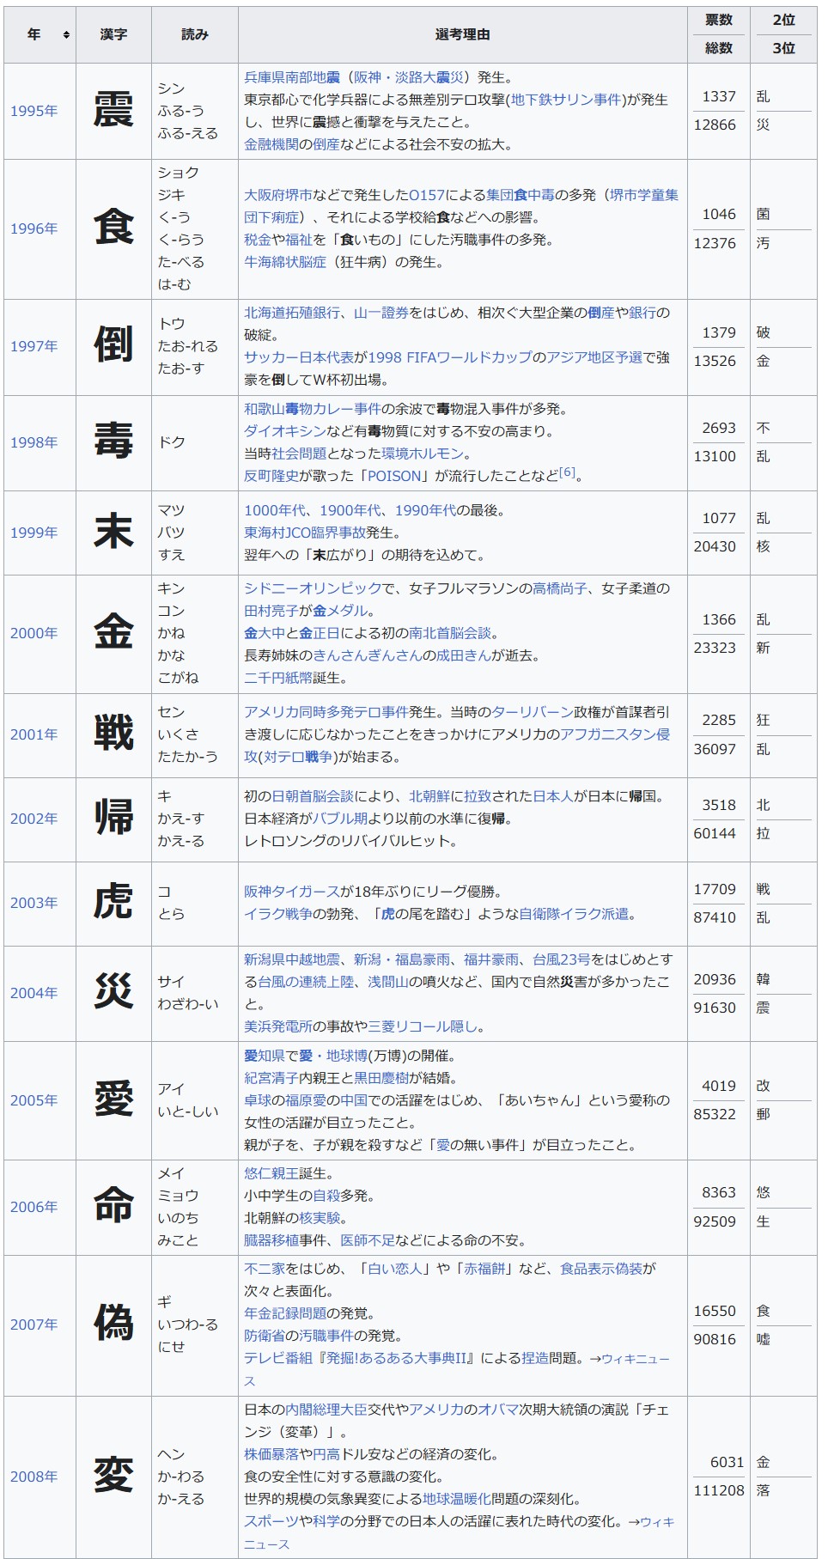Follow the アメリカ同時多発テロ事件 link
The image size is (828, 1559).
pos(326,712)
